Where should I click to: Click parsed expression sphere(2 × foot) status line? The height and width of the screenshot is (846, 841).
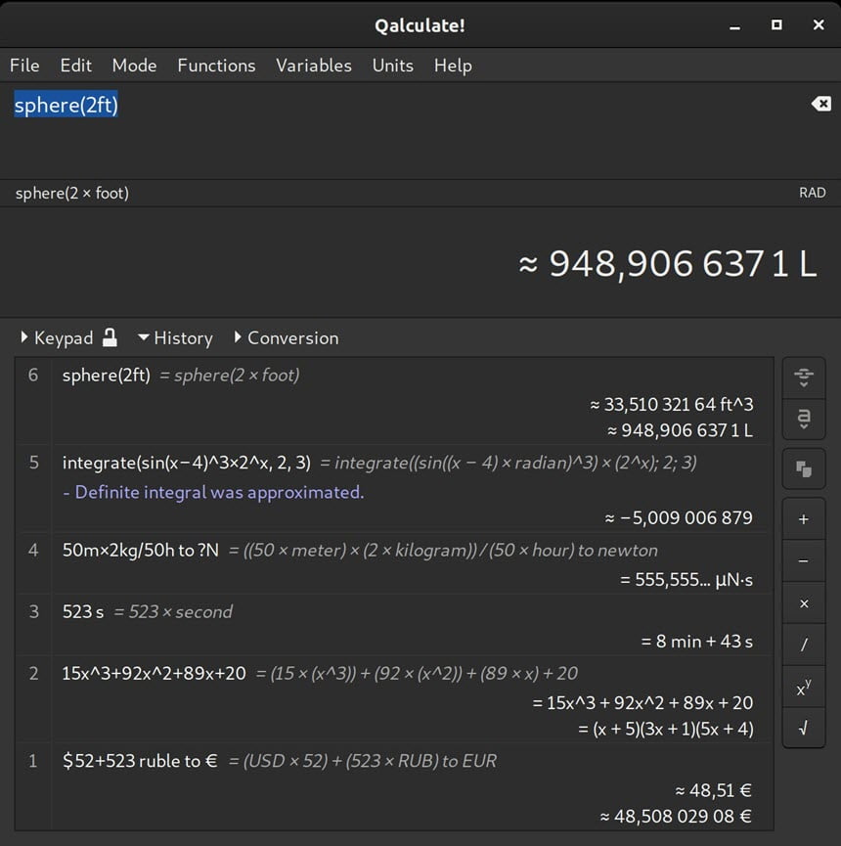tap(71, 193)
